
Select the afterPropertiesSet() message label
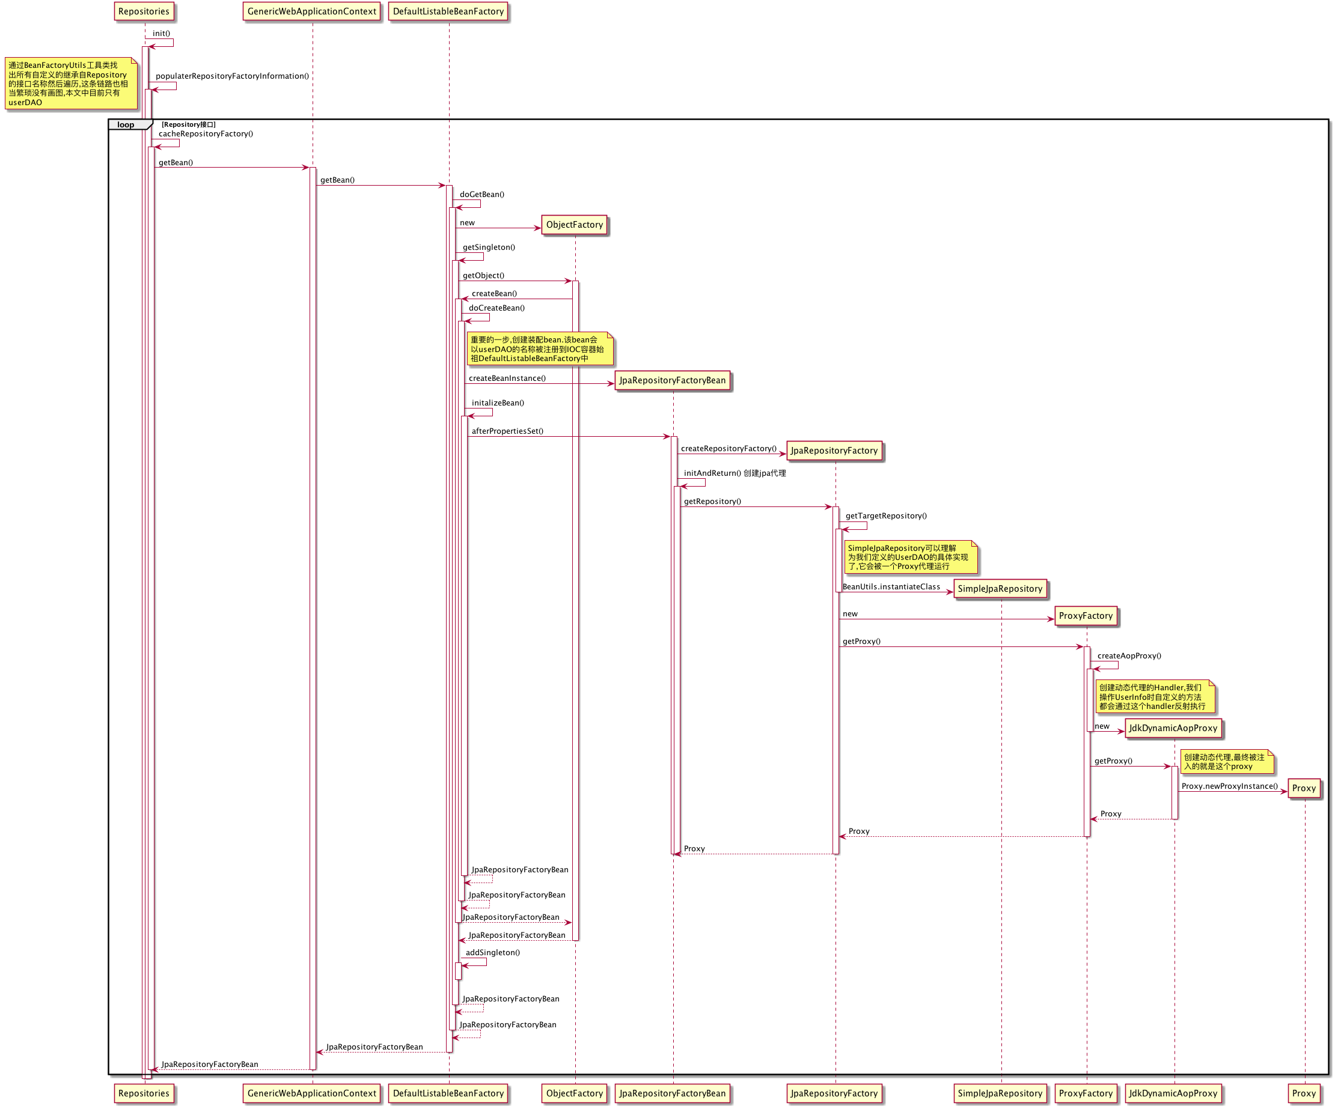click(507, 431)
